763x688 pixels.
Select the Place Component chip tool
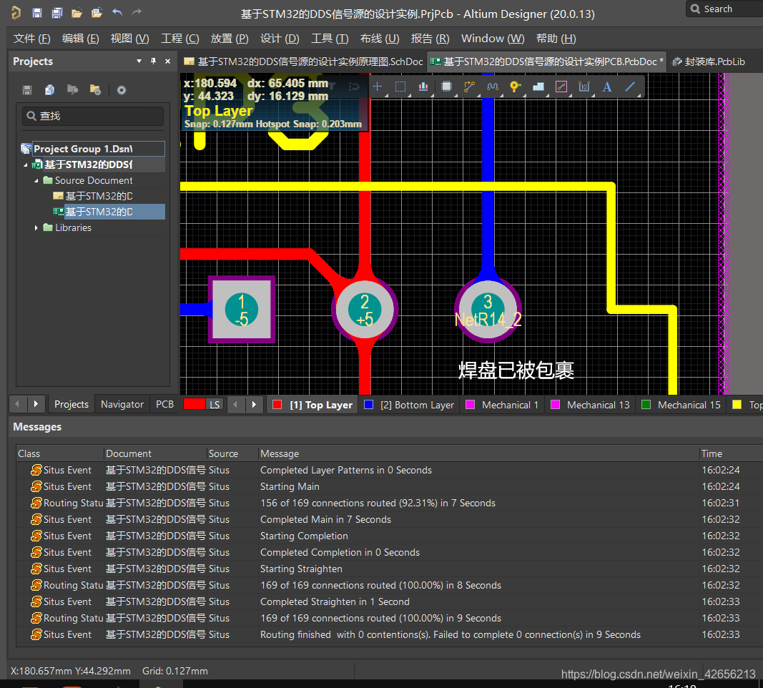pyautogui.click(x=446, y=87)
